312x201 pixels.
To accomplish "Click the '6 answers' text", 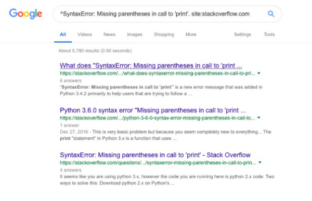I will pyautogui.click(x=71, y=81).
